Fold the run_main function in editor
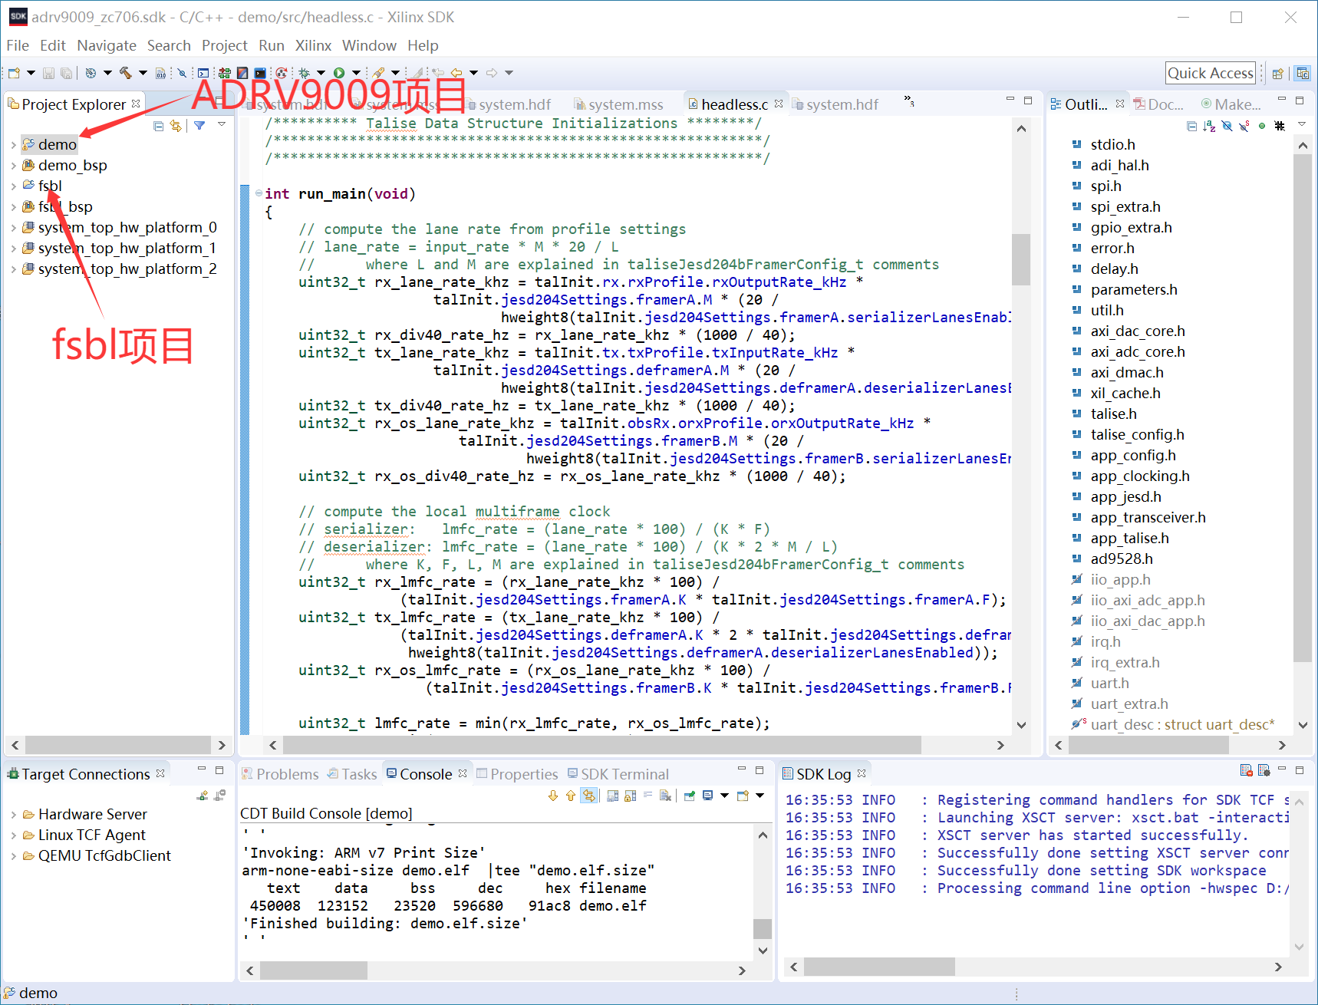This screenshot has height=1005, width=1318. (x=259, y=193)
